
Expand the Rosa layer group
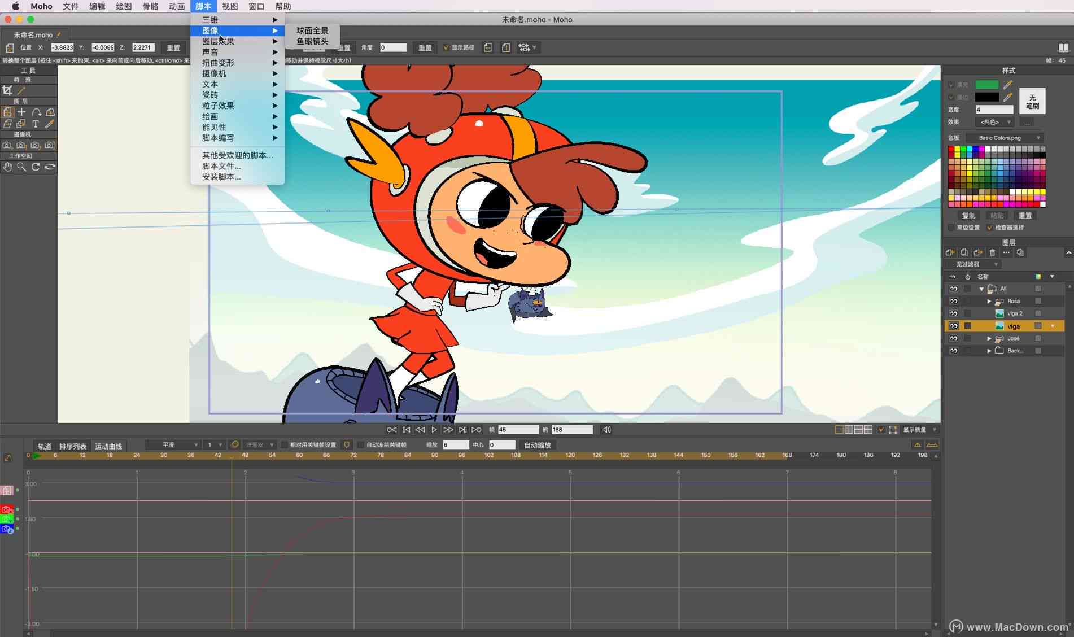[x=989, y=302]
